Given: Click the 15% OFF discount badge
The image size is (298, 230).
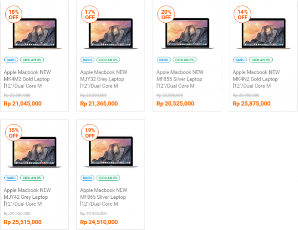Looking at the screenshot, I should pyautogui.click(x=14, y=133).
